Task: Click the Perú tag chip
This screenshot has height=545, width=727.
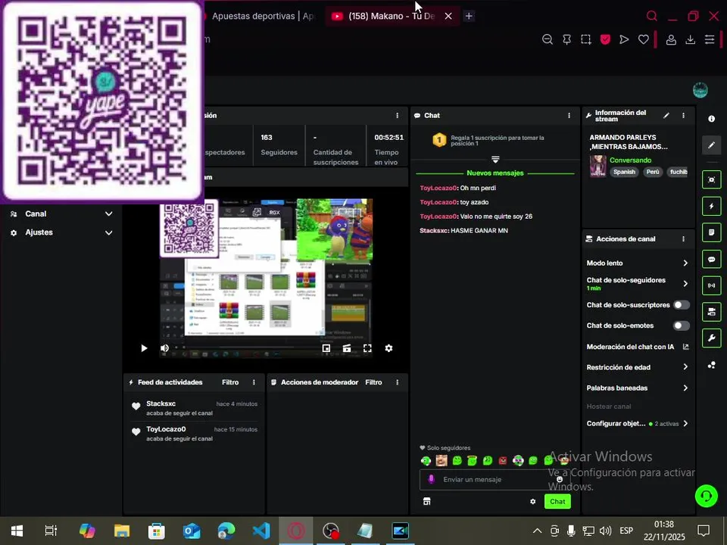Action: [x=653, y=172]
